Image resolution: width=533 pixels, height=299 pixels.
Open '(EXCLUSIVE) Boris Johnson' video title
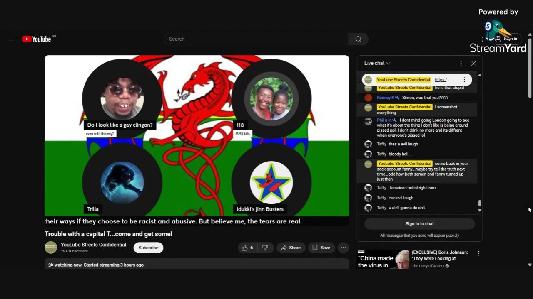440,255
